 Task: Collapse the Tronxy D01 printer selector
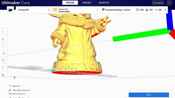(49, 10)
